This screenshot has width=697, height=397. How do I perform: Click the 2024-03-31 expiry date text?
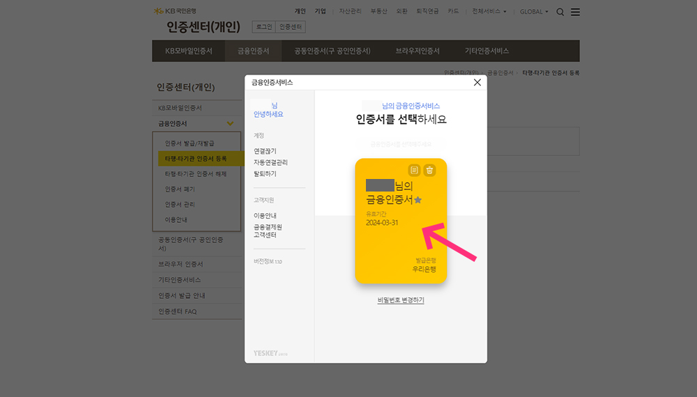click(382, 223)
